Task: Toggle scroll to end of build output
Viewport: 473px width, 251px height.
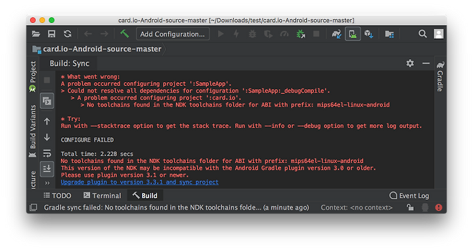Action: (x=47, y=169)
